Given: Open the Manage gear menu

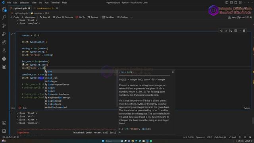Looking at the screenshot, I should 4,131.
